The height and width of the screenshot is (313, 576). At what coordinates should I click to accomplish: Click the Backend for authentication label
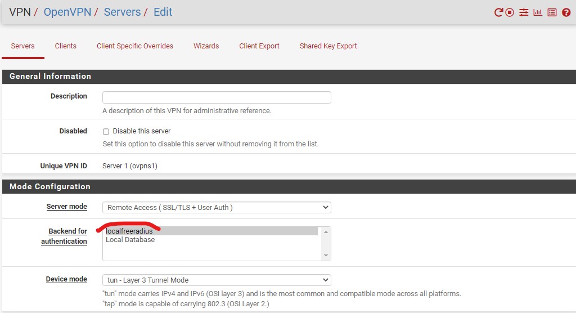tap(64, 236)
